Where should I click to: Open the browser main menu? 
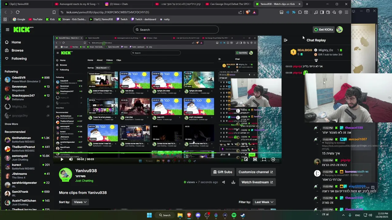tap(346, 12)
